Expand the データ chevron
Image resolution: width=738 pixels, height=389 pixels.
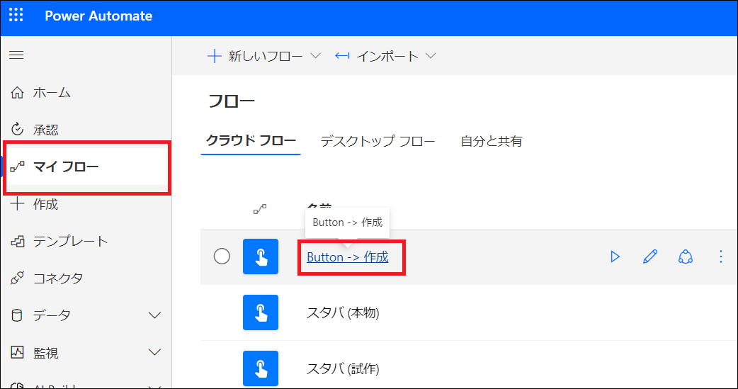click(x=154, y=315)
